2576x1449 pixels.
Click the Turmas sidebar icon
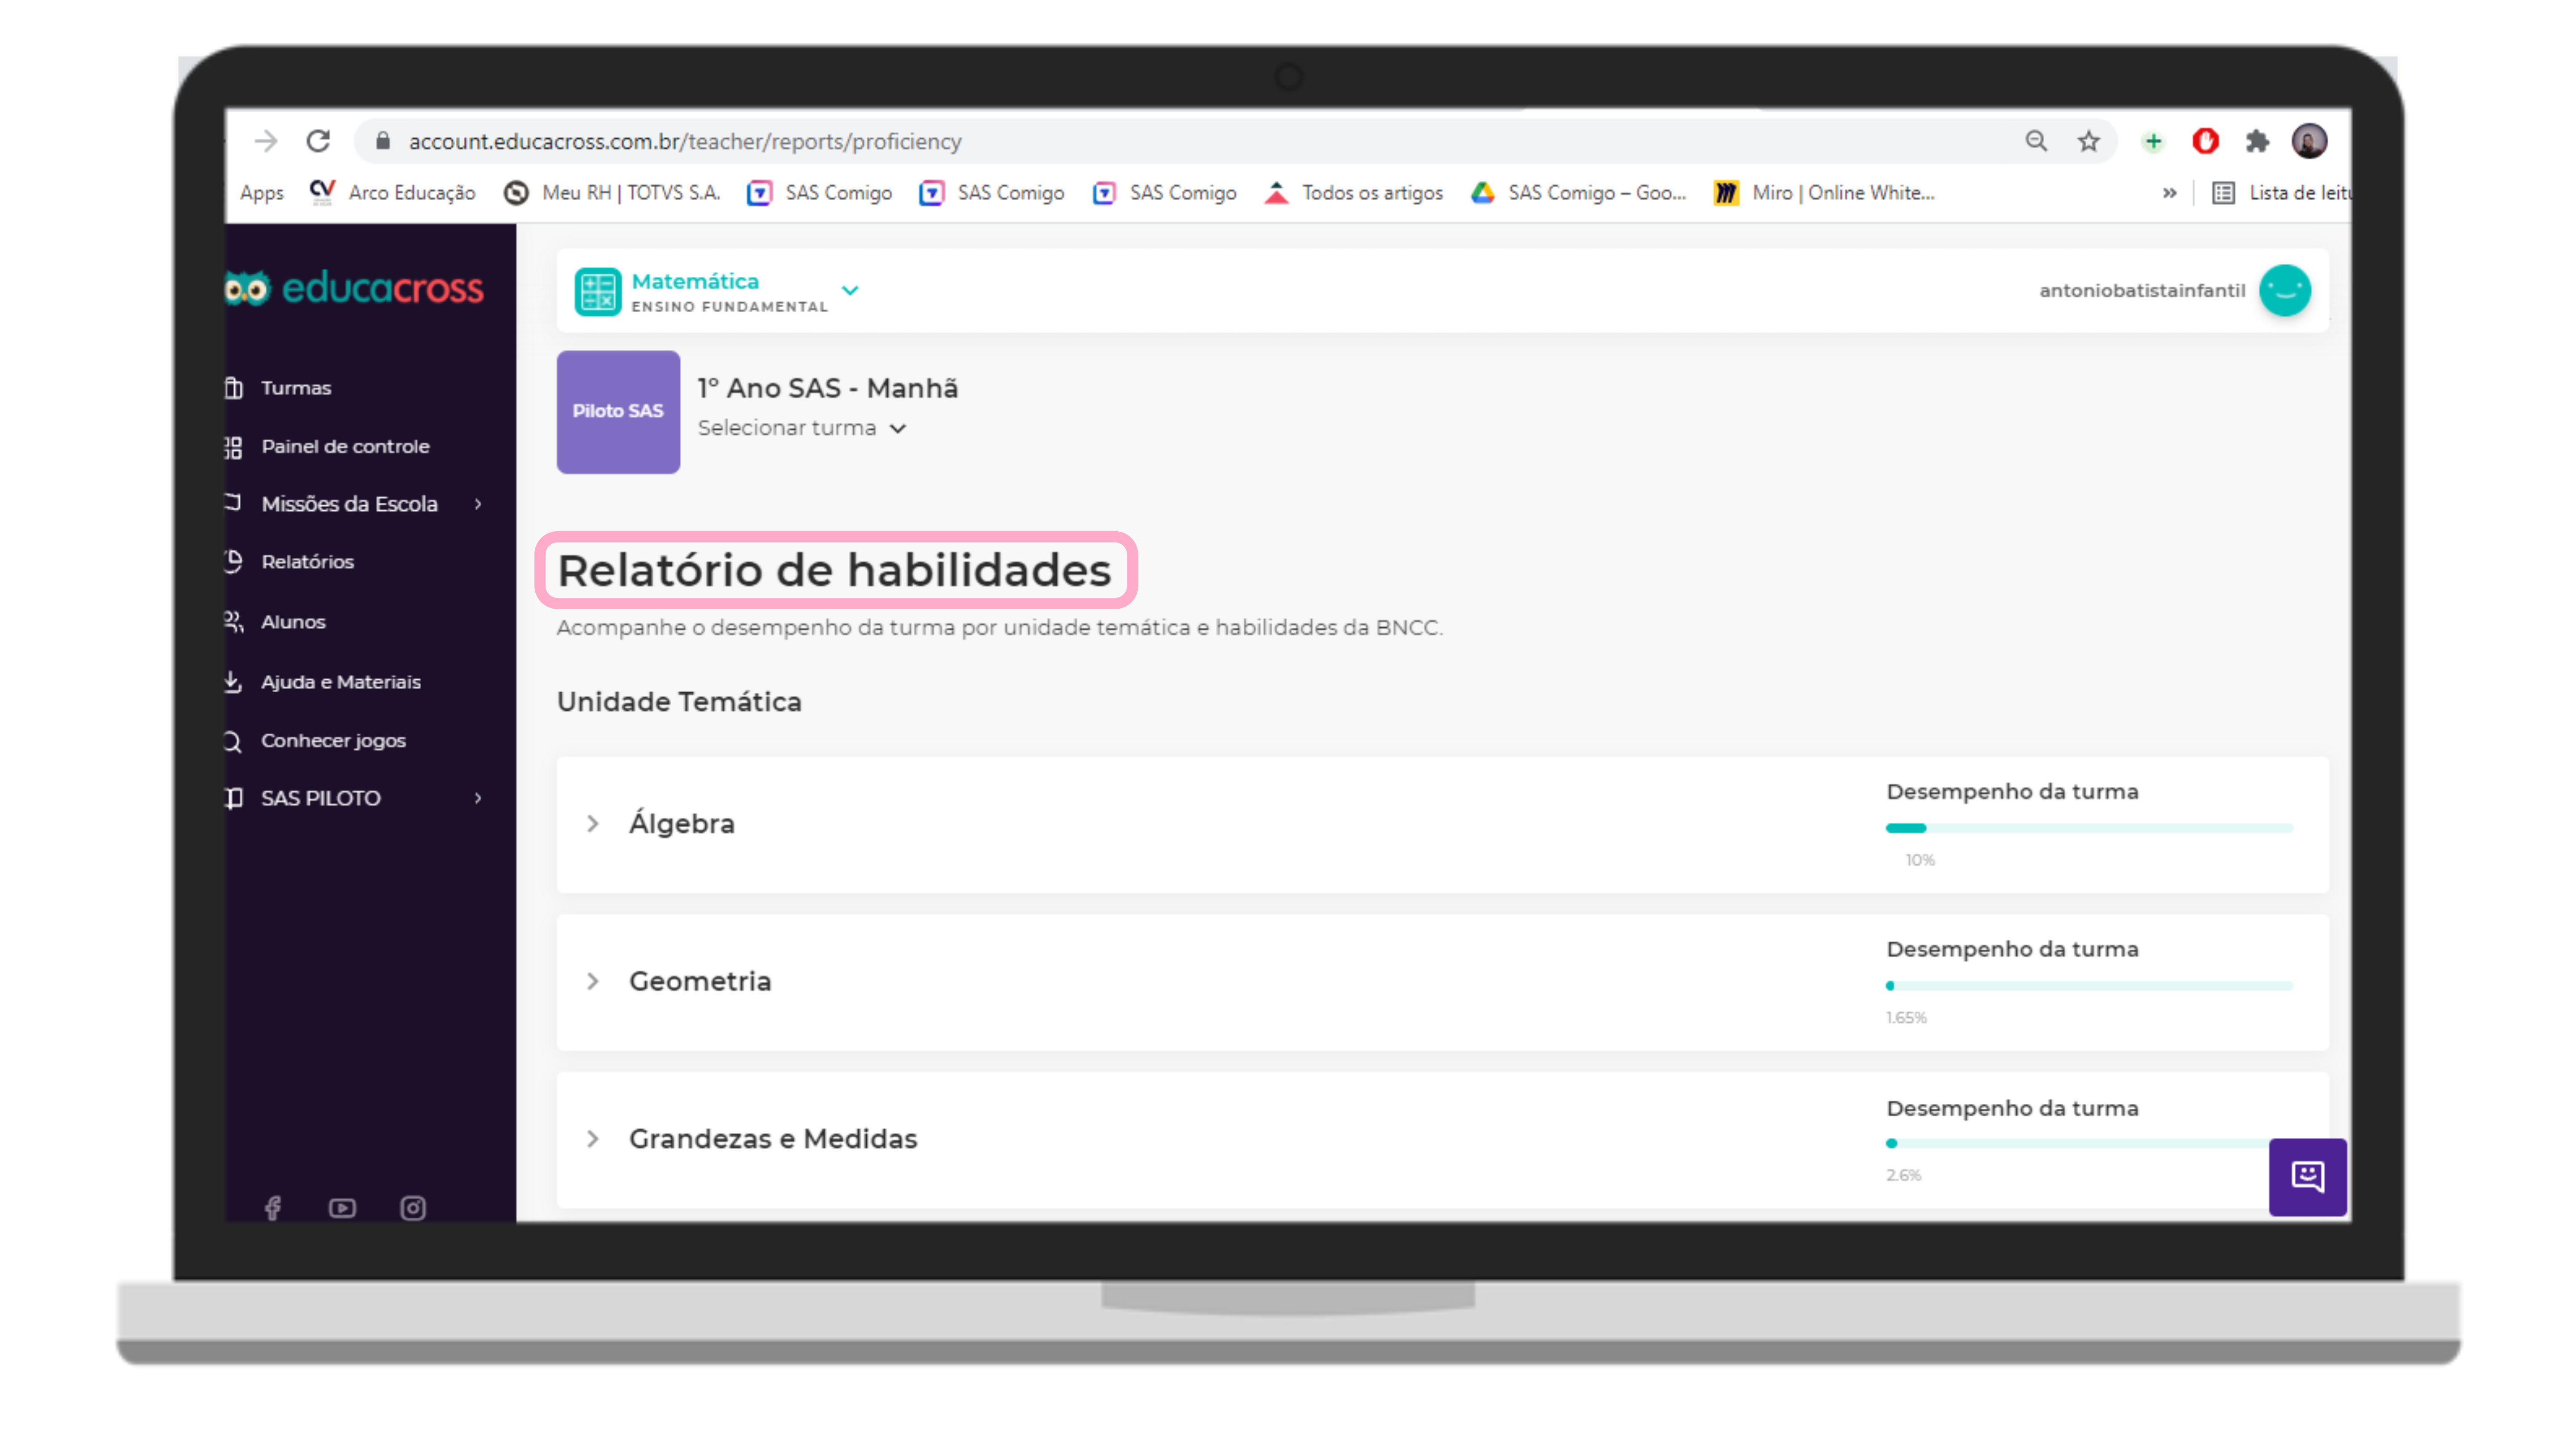(x=234, y=388)
